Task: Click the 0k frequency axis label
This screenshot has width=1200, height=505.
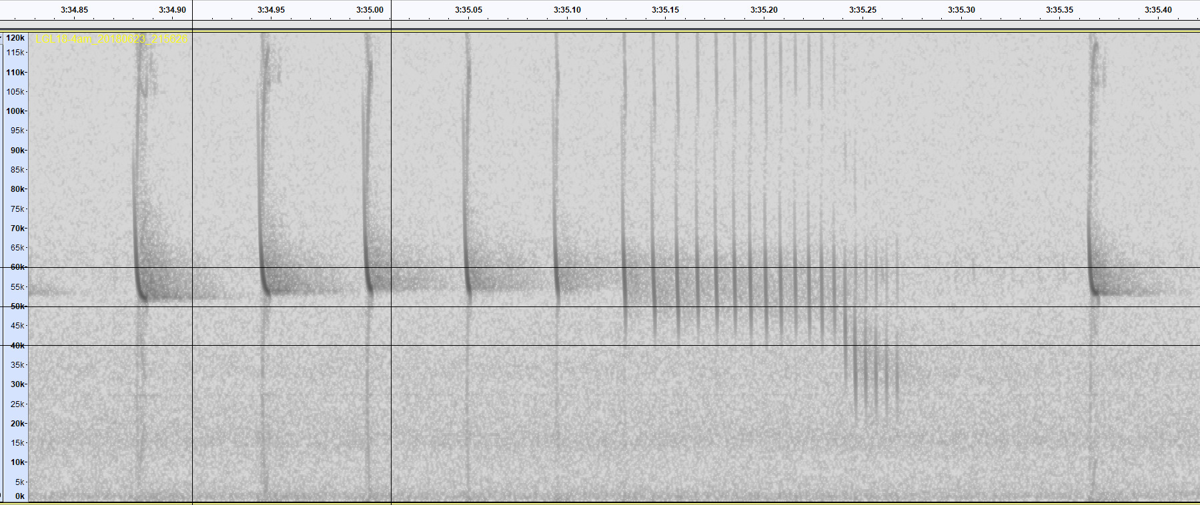Action: click(x=20, y=496)
